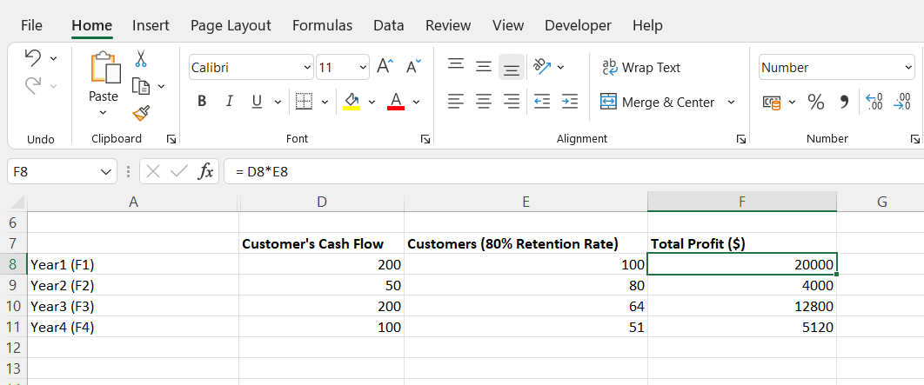Click the greyed Redo arrow icon
The height and width of the screenshot is (385, 924).
pyautogui.click(x=33, y=86)
